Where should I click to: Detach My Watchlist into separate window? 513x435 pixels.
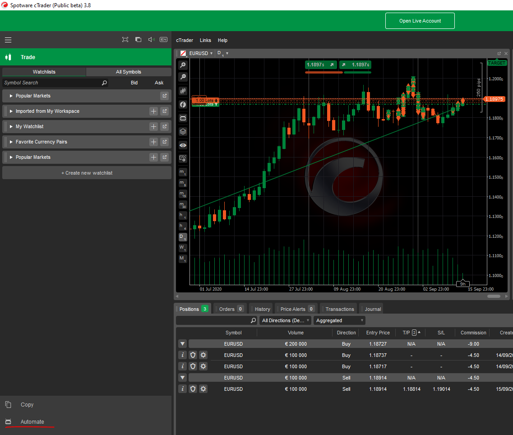(165, 127)
